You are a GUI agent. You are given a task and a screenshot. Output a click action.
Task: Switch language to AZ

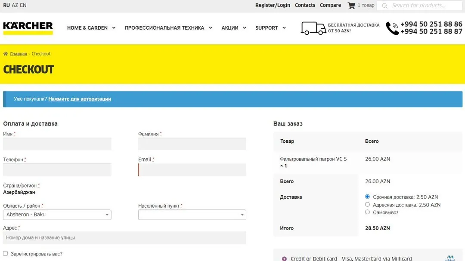click(15, 5)
